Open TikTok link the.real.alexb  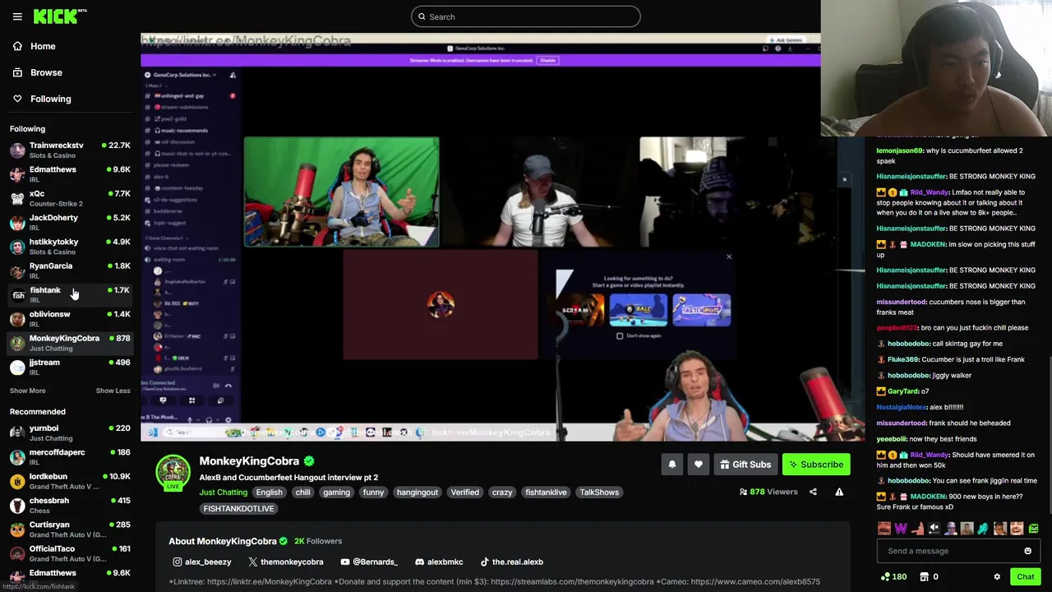pos(511,562)
